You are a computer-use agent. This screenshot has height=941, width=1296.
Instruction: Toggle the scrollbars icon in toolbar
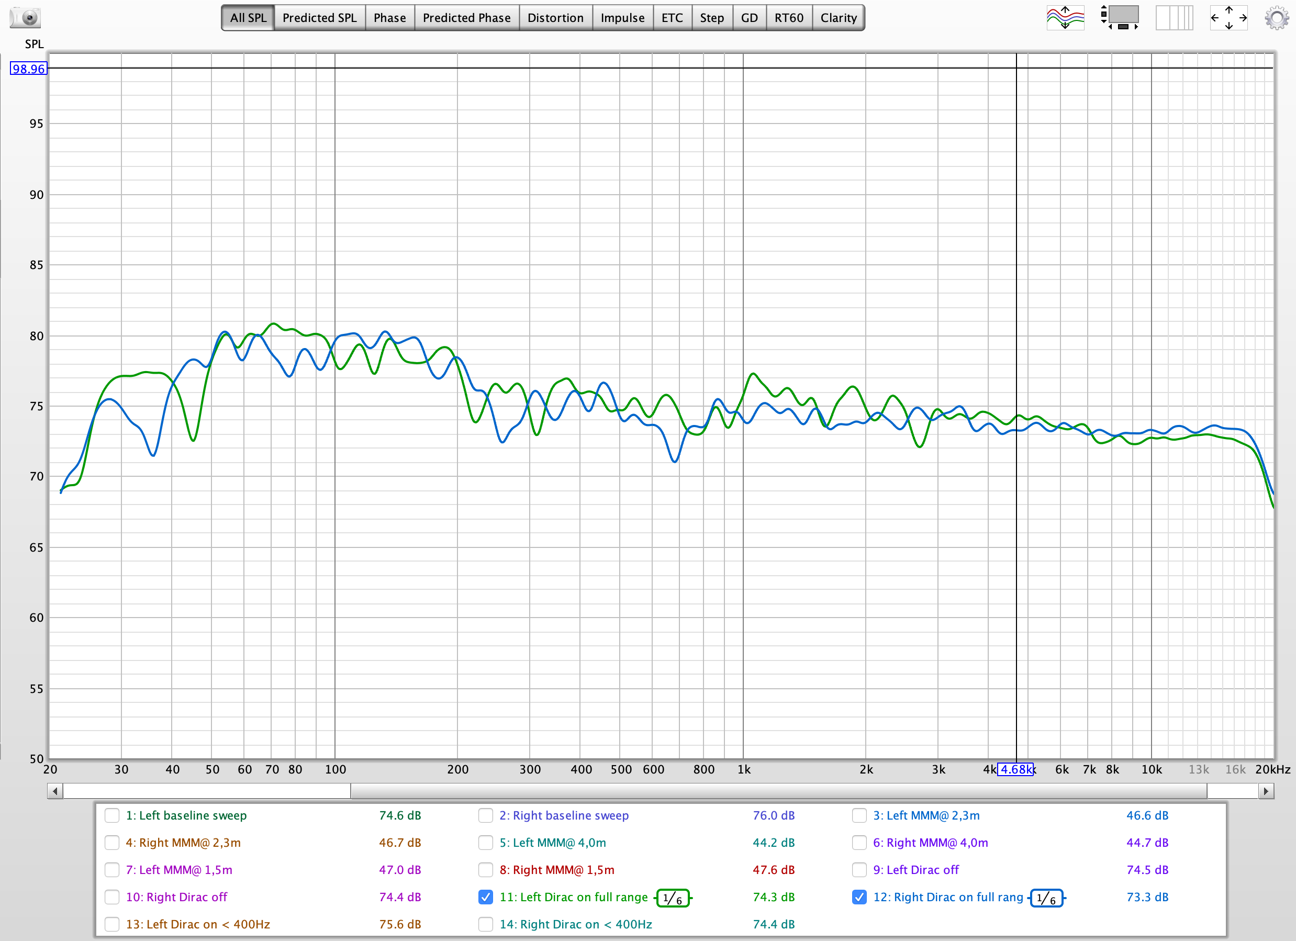coord(1120,18)
